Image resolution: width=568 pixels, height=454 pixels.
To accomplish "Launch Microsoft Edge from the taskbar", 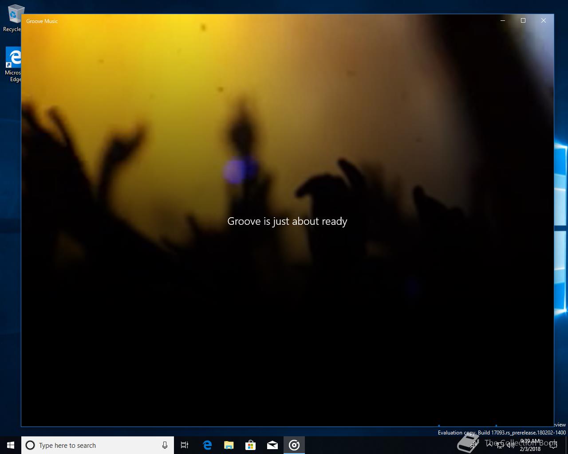I will click(207, 445).
